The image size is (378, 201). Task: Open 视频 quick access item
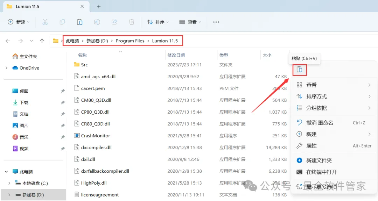click(x=21, y=149)
